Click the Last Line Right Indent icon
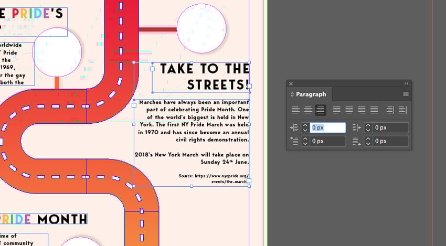Screen dimensions: 446x246 (x=357, y=141)
